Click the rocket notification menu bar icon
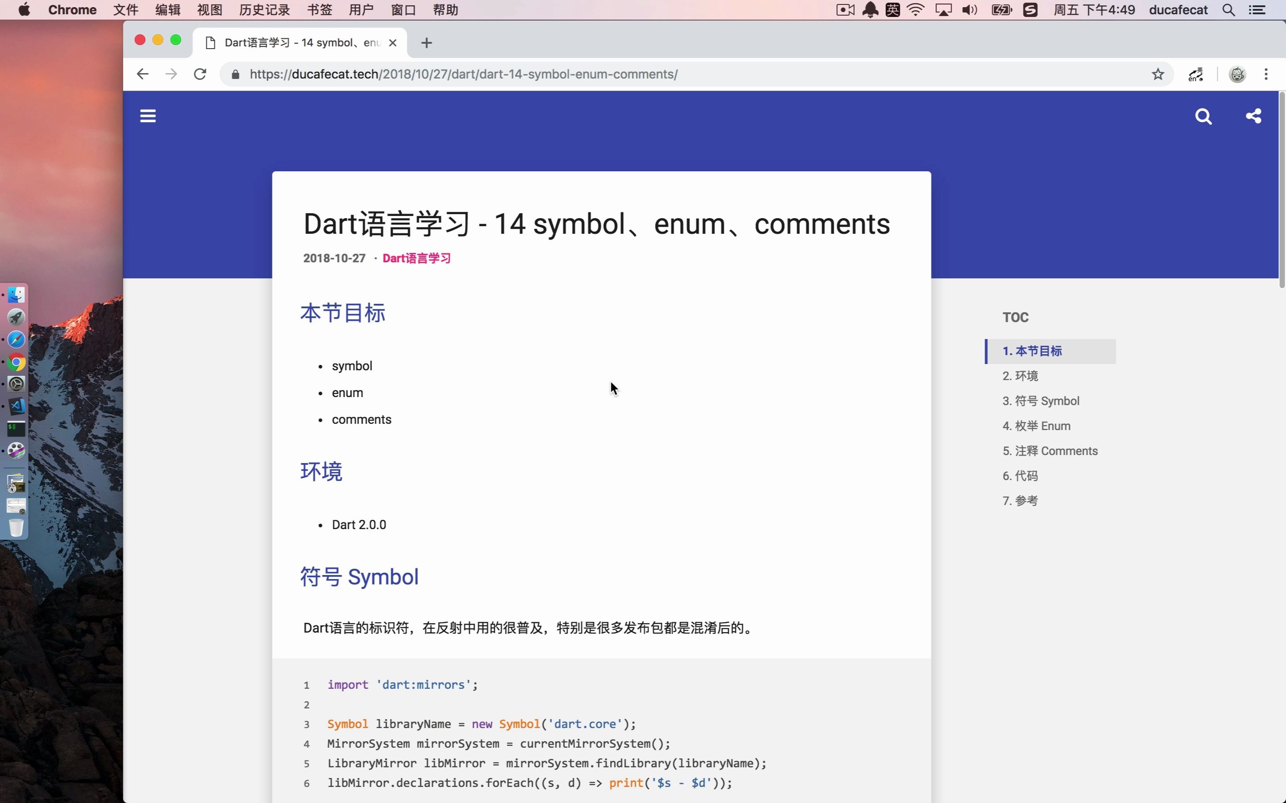This screenshot has height=803, width=1286. (x=870, y=9)
